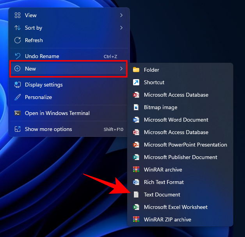Expand the Sort by submenu arrow
The width and height of the screenshot is (245, 237).
121,28
